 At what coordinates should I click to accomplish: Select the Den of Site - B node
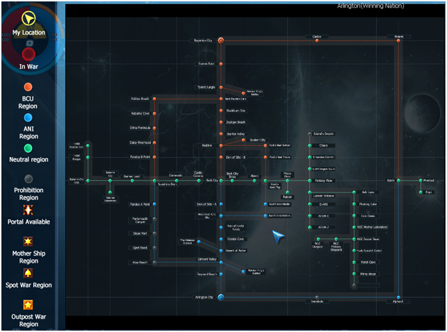(221, 157)
